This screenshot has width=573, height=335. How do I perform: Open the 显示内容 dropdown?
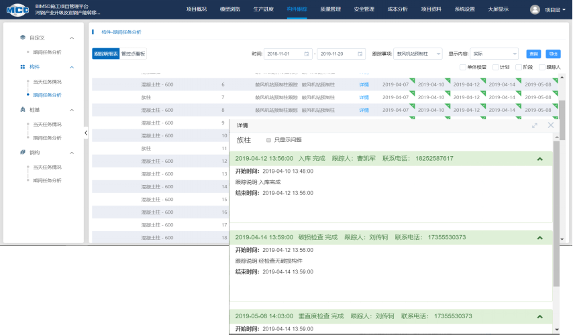coord(494,54)
